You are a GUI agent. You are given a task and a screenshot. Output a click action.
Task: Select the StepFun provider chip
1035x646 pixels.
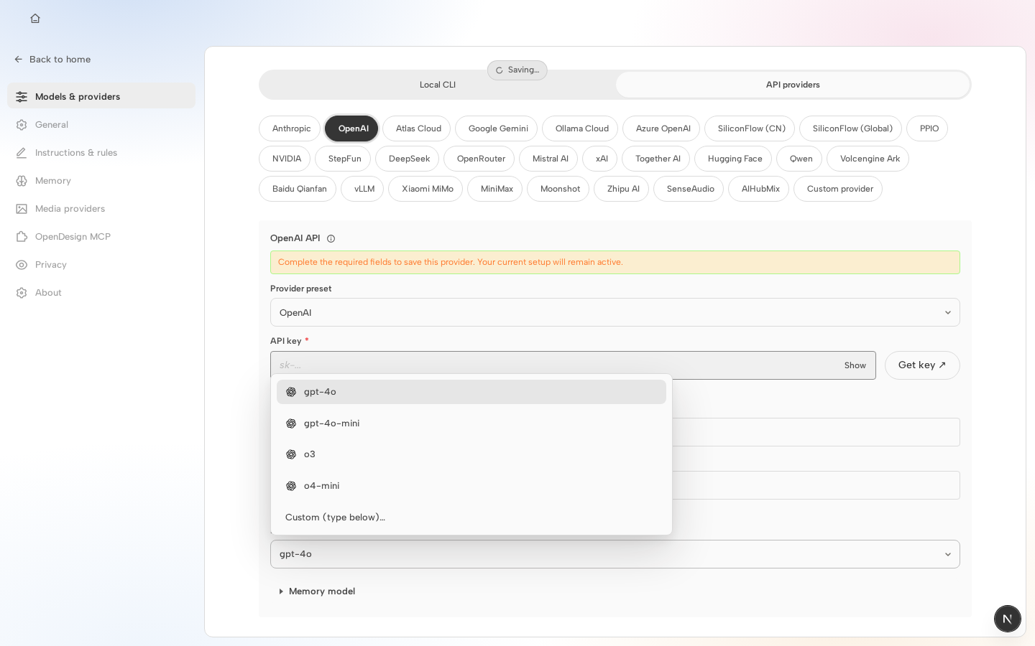point(343,159)
